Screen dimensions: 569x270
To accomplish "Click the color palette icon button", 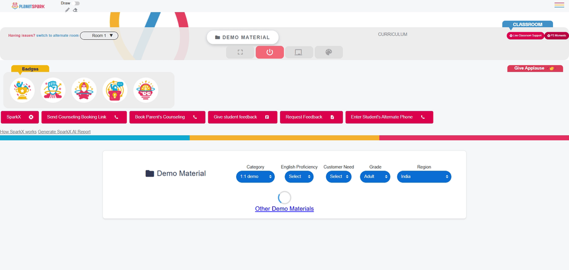I will (329, 52).
